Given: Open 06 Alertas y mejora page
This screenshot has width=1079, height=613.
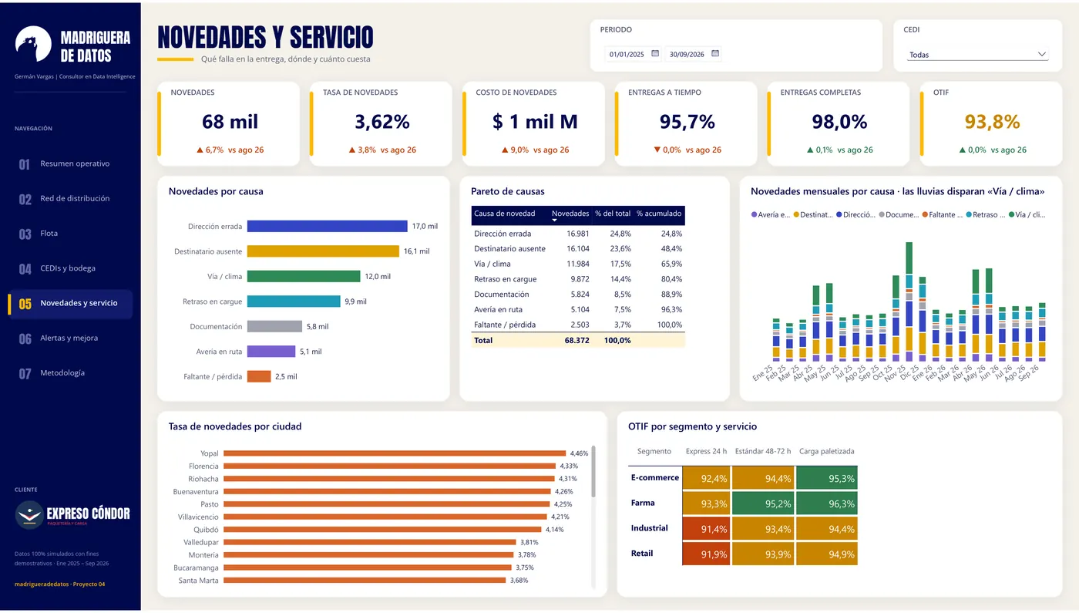Looking at the screenshot, I should coord(70,338).
